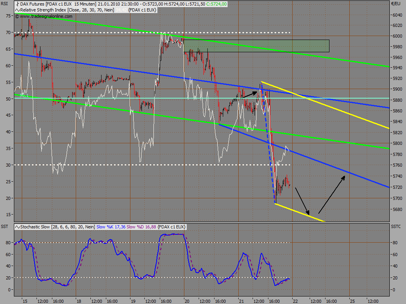This screenshot has height=304, width=406.
Task: Click date label 25 on the time axis
Action: tap(352, 301)
